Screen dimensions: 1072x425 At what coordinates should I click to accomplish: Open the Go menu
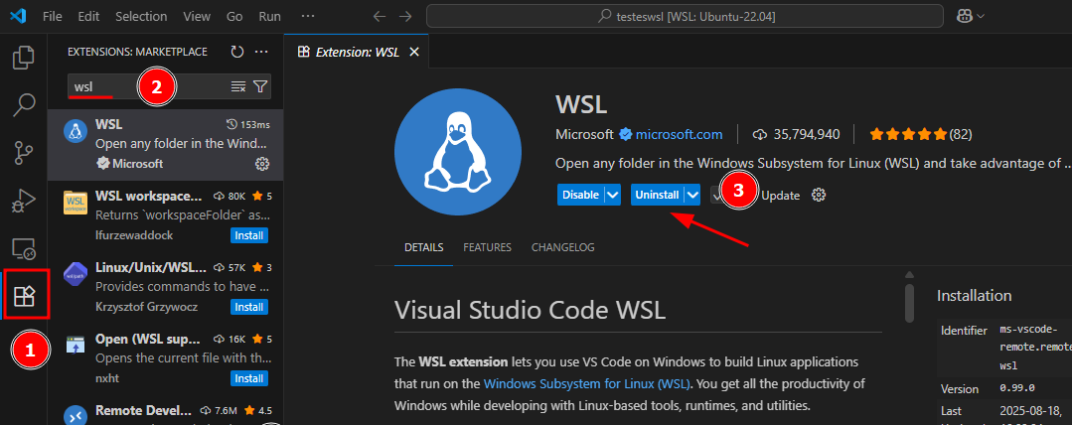click(234, 16)
